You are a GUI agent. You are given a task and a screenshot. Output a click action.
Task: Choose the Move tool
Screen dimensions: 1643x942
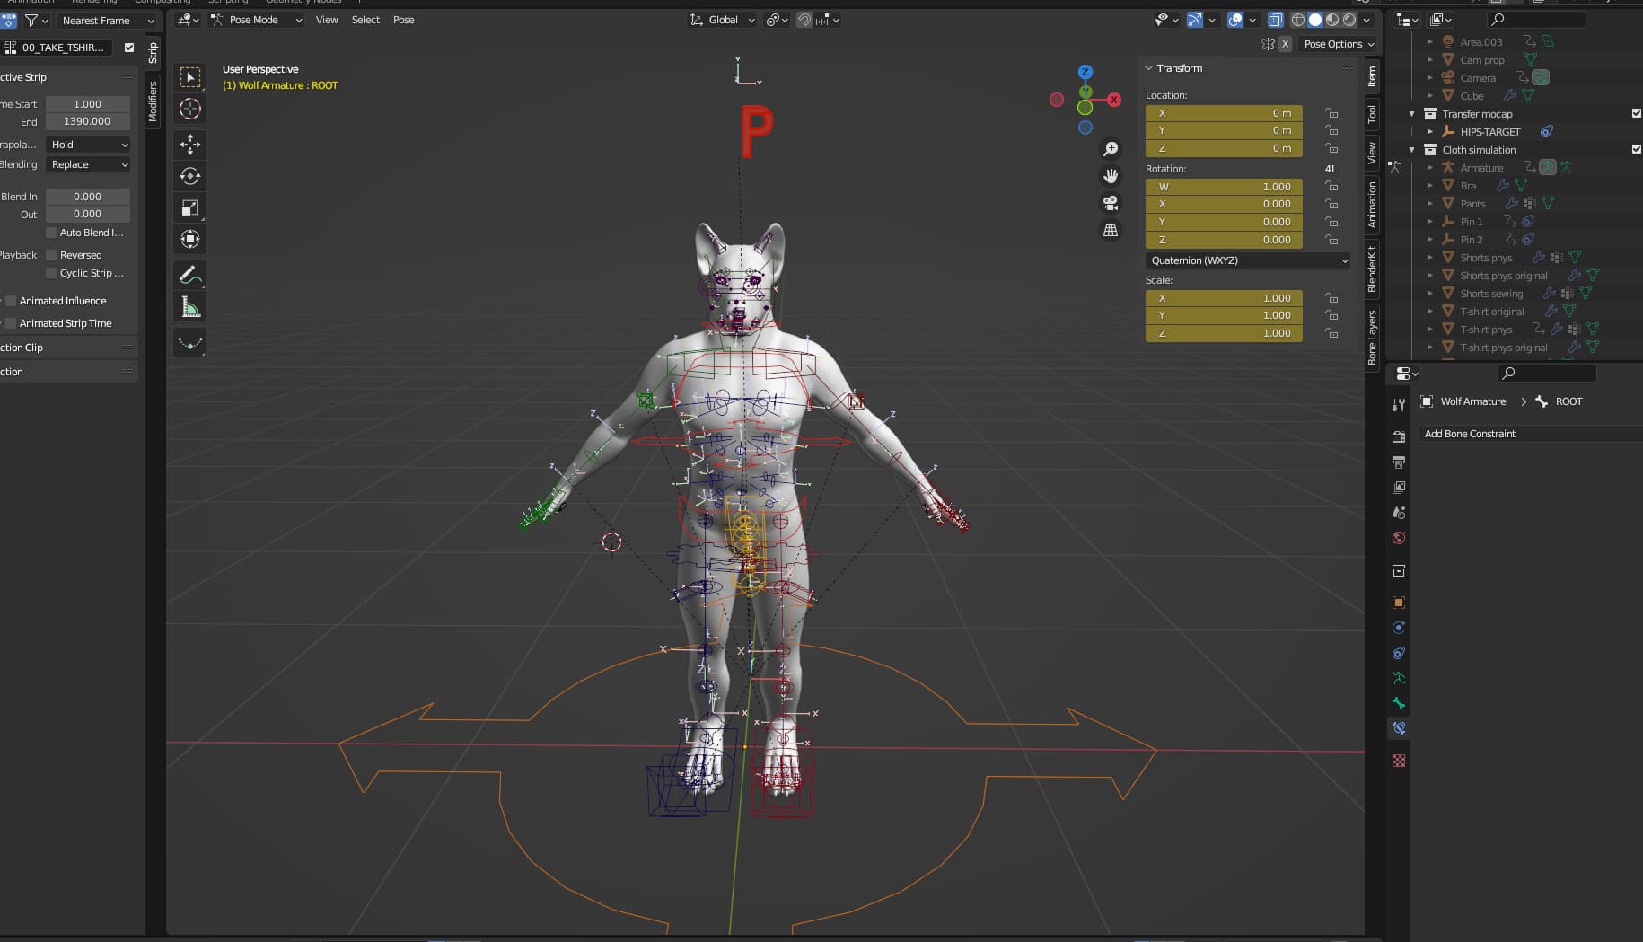pyautogui.click(x=189, y=145)
